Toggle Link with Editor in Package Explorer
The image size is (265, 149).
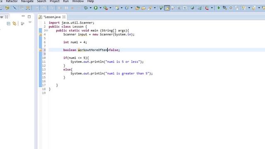(14, 24)
